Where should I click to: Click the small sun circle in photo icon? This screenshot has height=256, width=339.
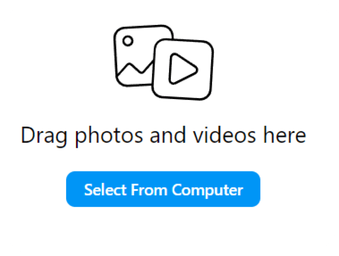click(128, 41)
